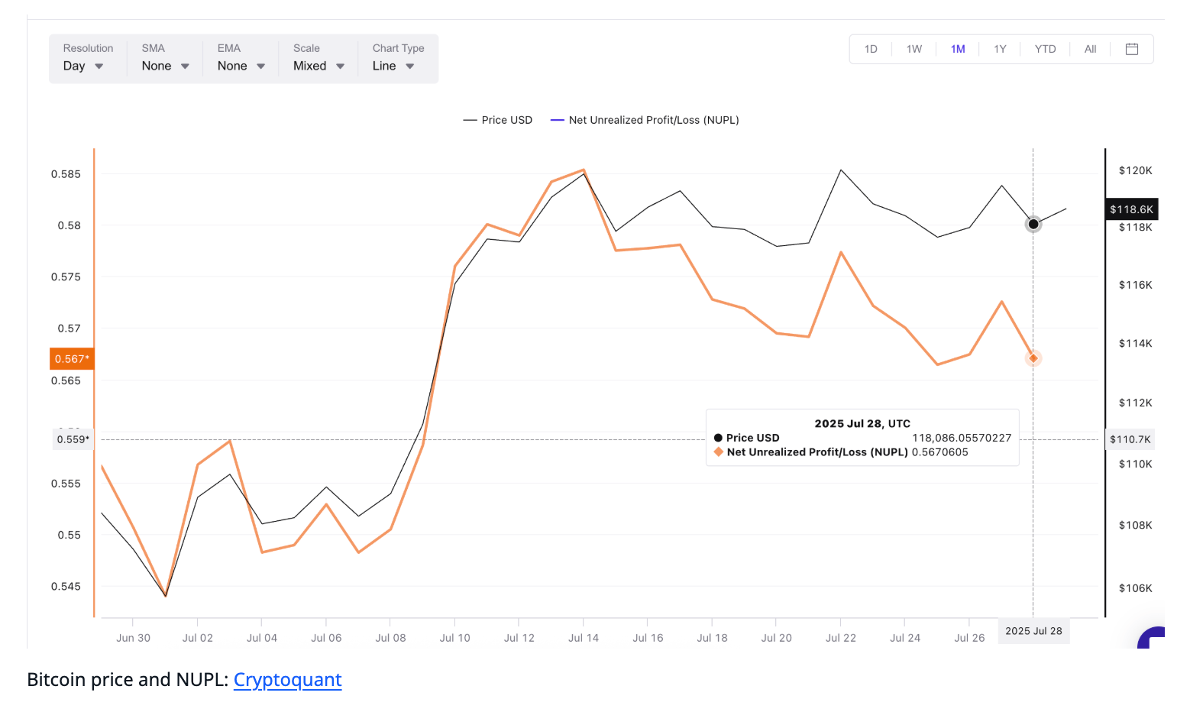Screen dimensions: 1190x712
Task: Select the 1D time range tab
Action: tap(871, 49)
